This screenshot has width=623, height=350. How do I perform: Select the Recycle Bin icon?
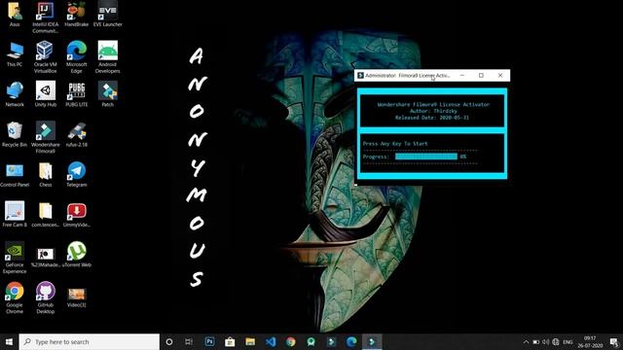tap(15, 134)
